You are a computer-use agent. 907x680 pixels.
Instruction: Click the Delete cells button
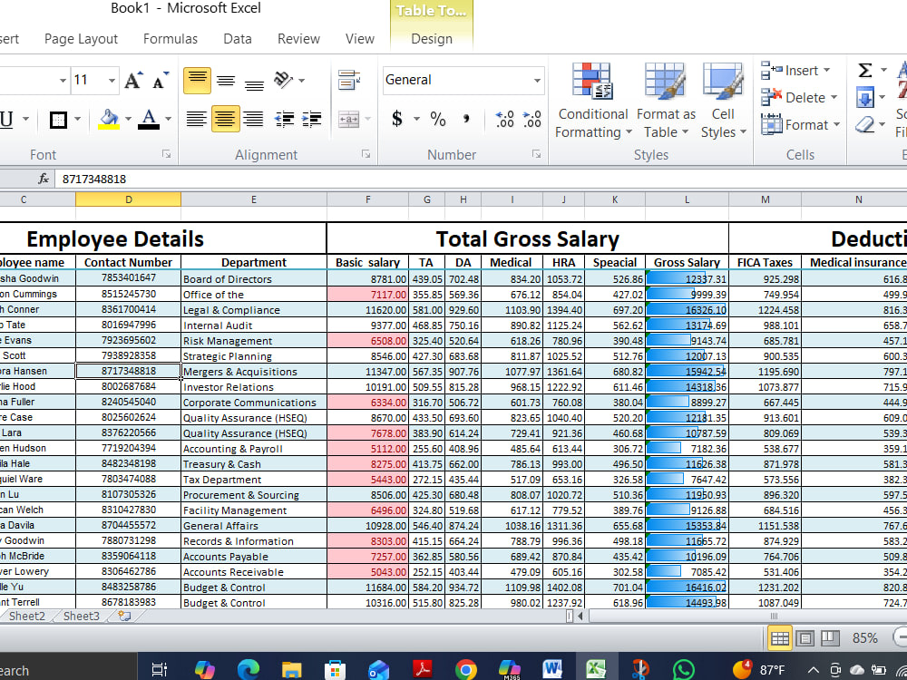pyautogui.click(x=794, y=98)
